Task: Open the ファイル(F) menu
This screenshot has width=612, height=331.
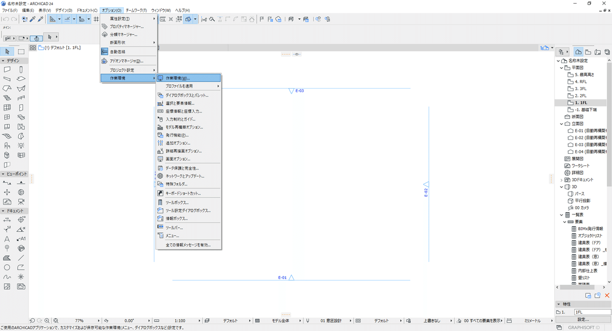Action: 10,10
